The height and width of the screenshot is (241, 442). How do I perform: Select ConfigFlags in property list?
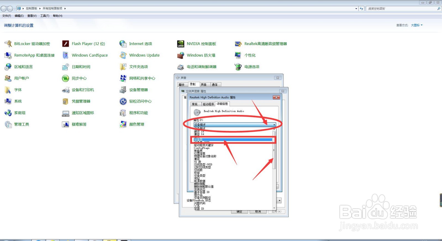pyautogui.click(x=202, y=148)
